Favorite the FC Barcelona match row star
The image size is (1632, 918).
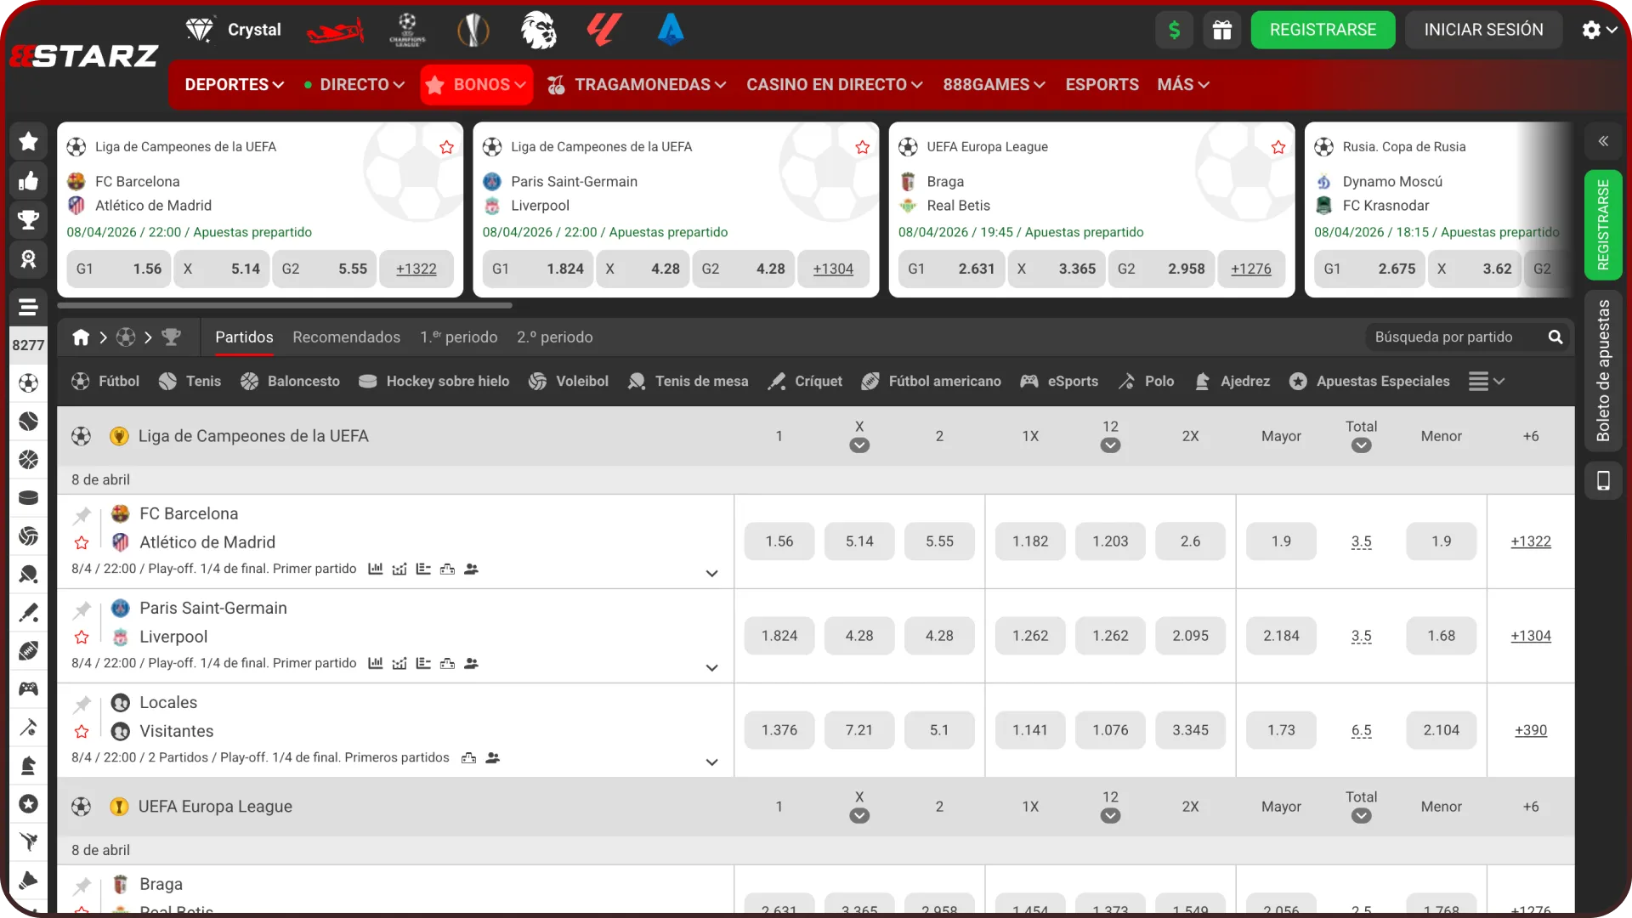82,542
